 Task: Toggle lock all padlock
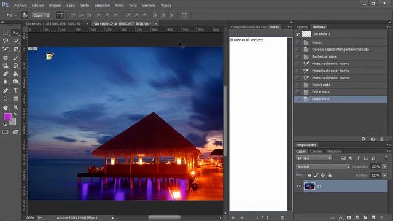[x=330, y=176]
